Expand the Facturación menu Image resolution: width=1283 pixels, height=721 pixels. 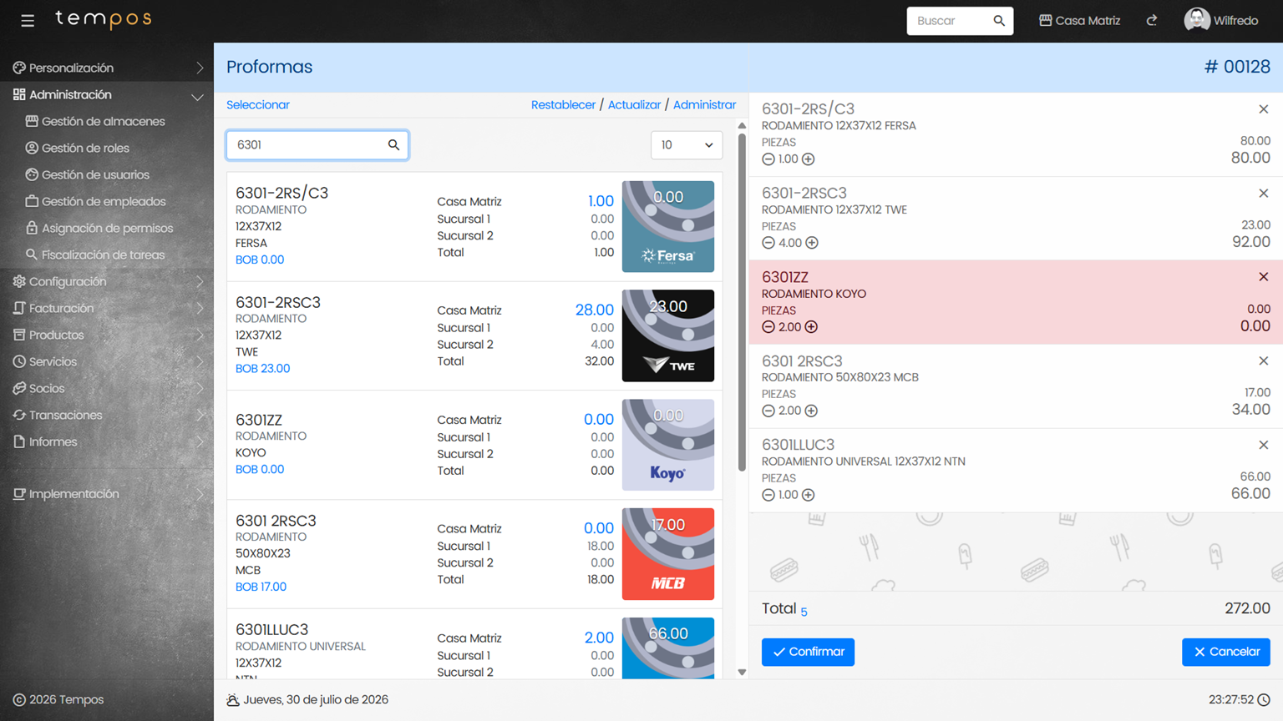[x=107, y=308]
